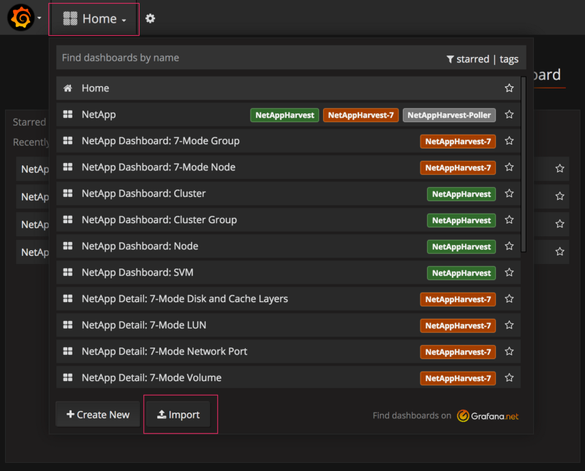This screenshot has width=585, height=471.
Task: Open the dashboard settings gear icon
Action: 150,18
